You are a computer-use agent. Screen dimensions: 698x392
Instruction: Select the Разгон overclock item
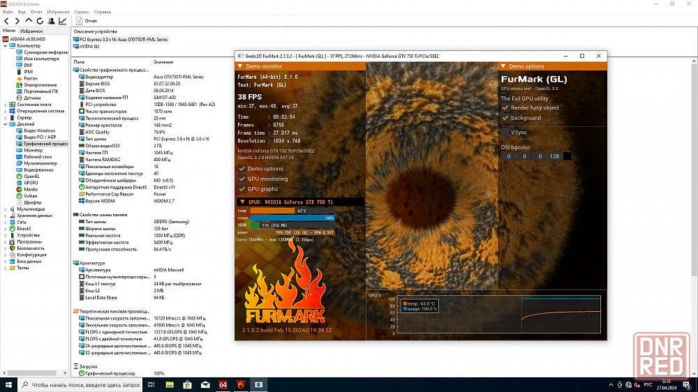(27, 78)
